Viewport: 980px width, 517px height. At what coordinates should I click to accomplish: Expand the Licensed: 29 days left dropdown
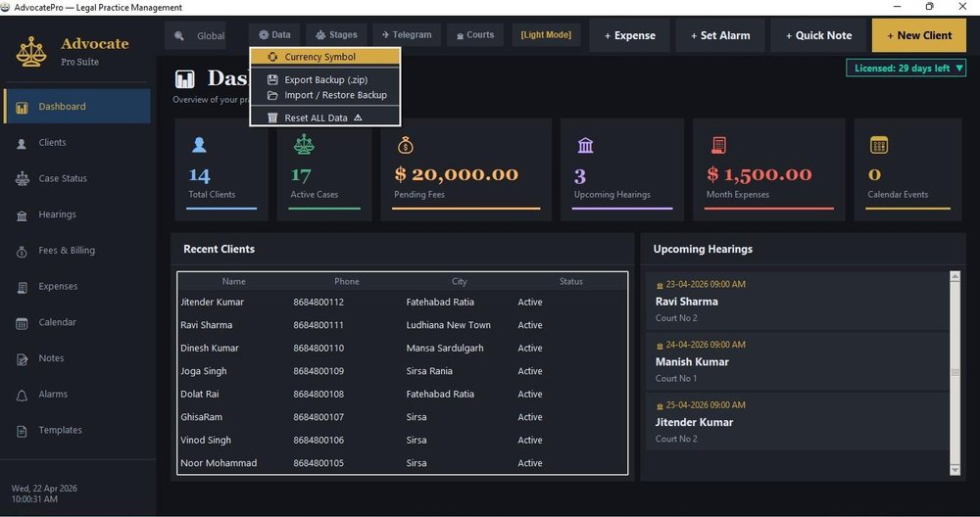coord(906,69)
